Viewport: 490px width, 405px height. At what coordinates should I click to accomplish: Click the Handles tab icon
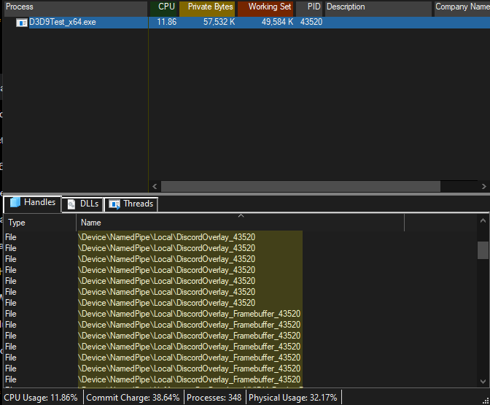pyautogui.click(x=15, y=203)
